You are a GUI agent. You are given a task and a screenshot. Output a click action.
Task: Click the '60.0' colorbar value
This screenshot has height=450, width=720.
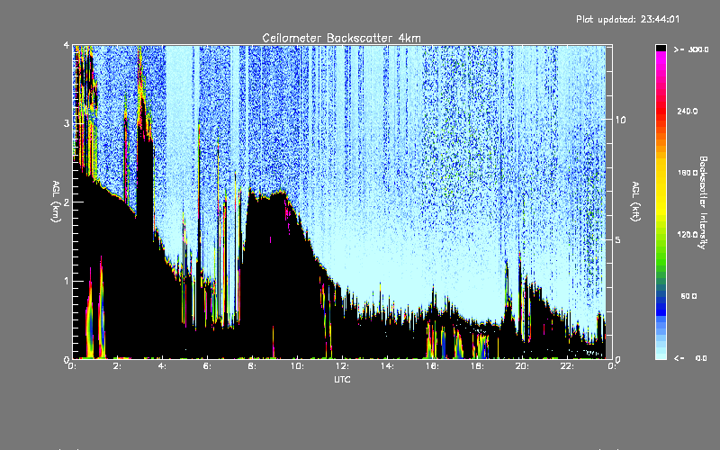tap(688, 296)
